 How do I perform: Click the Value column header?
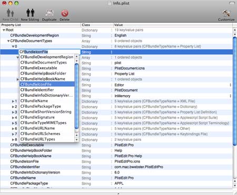coord(173,25)
